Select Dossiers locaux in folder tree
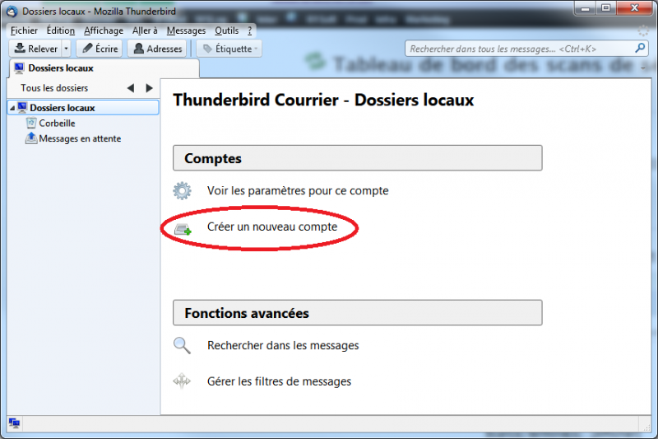This screenshot has height=439, width=658. click(x=84, y=108)
